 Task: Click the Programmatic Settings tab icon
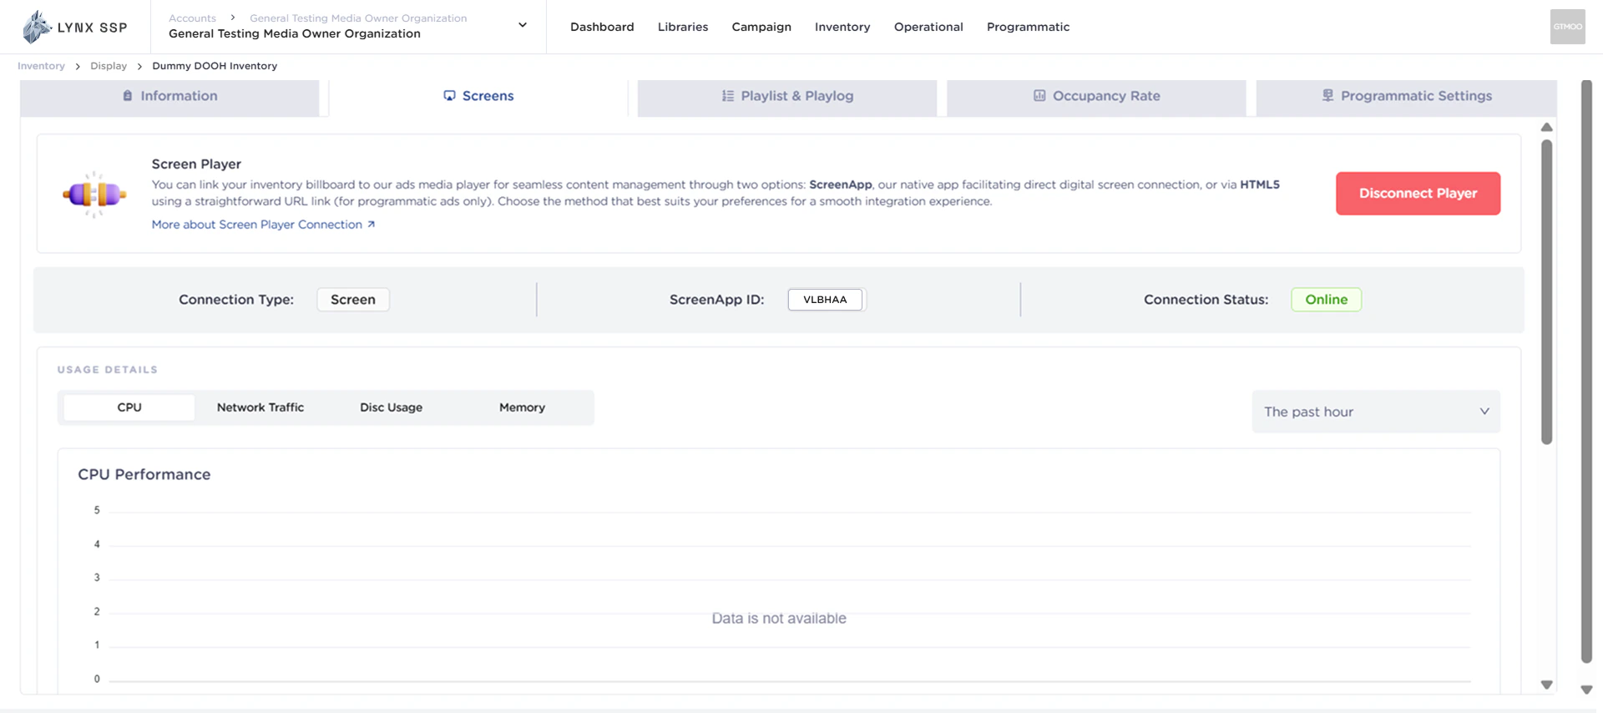[x=1327, y=96]
